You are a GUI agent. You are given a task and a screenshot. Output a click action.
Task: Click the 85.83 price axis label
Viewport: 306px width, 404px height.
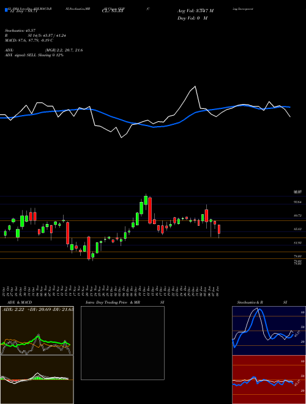point(297,229)
